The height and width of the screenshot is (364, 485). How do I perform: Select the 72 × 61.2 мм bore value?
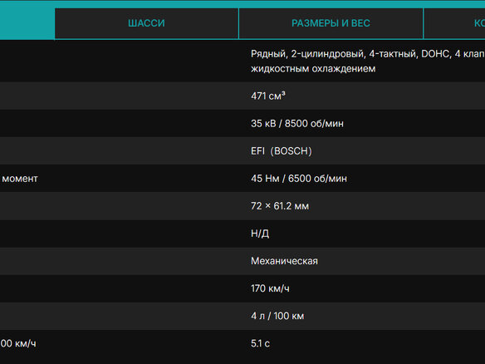point(280,206)
